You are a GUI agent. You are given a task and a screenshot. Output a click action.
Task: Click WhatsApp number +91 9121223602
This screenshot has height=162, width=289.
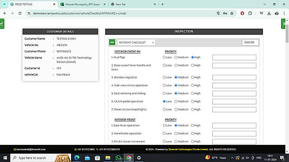click(x=85, y=149)
